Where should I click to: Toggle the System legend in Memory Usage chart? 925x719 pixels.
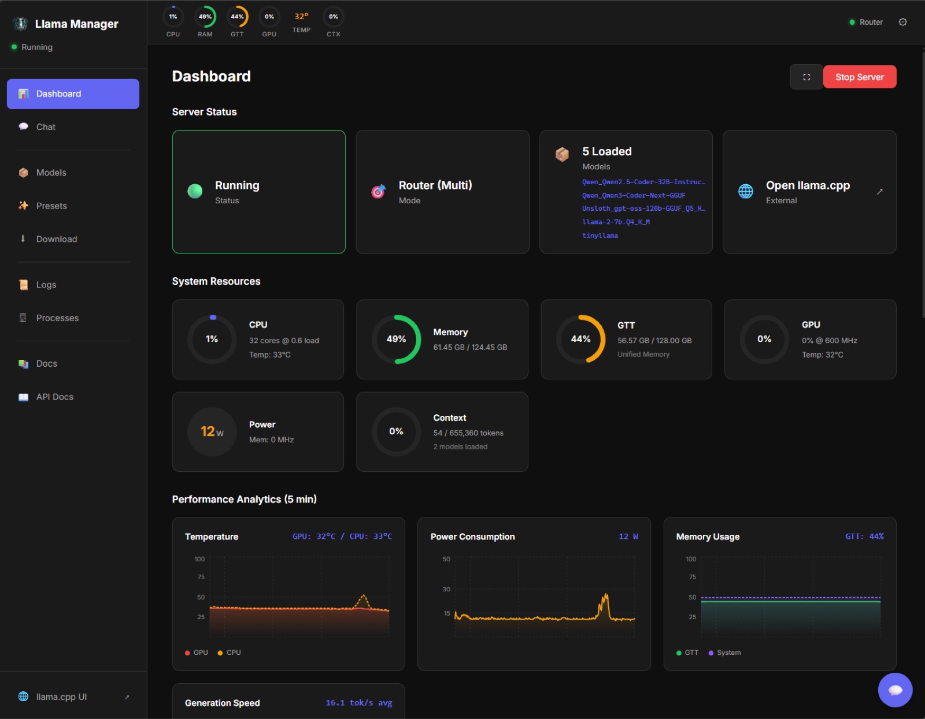724,653
